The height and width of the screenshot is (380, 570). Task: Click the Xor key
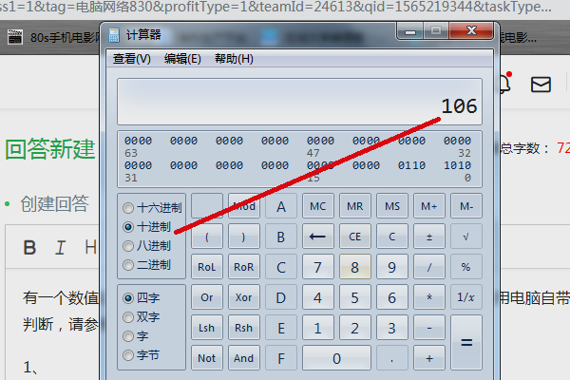pos(244,297)
